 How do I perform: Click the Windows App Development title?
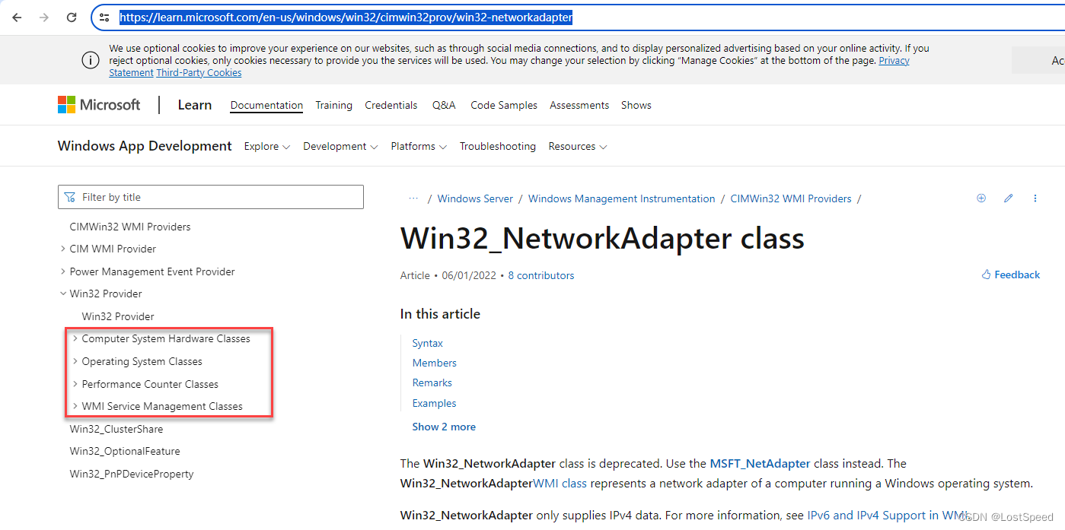(145, 146)
